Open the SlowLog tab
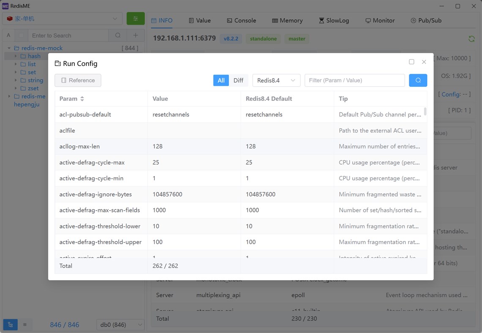Image resolution: width=482 pixels, height=333 pixels. [334, 21]
